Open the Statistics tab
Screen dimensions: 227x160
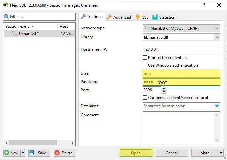163,17
